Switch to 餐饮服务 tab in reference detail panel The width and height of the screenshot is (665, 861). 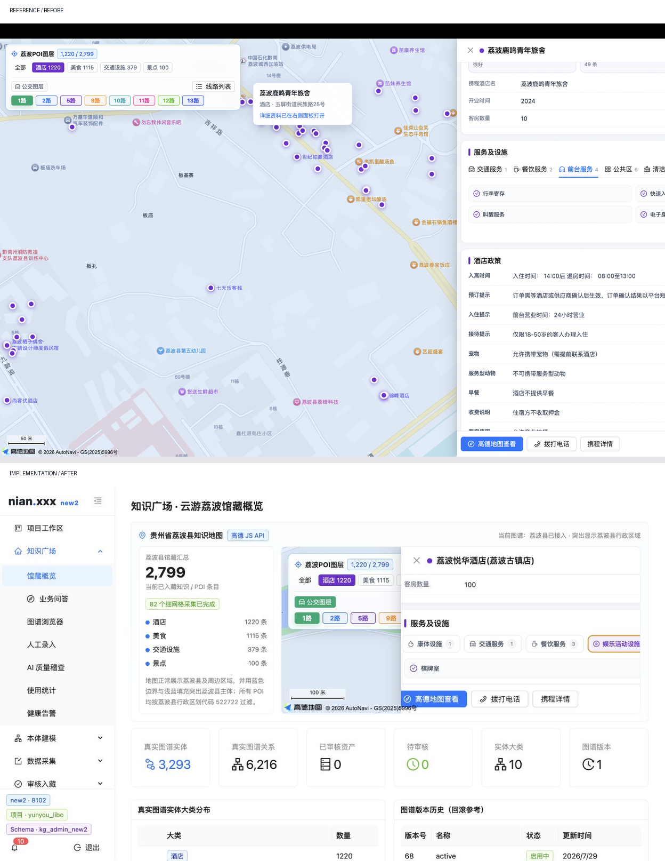[x=533, y=169]
